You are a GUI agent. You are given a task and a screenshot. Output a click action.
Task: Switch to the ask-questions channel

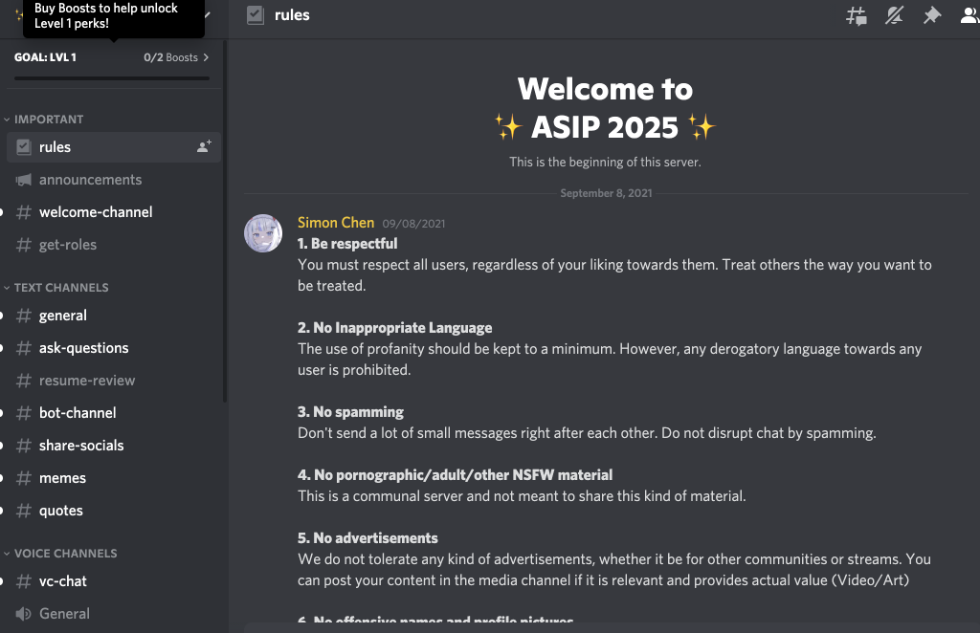click(x=83, y=348)
